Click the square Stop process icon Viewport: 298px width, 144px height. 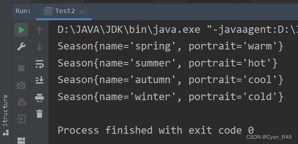coord(21,68)
